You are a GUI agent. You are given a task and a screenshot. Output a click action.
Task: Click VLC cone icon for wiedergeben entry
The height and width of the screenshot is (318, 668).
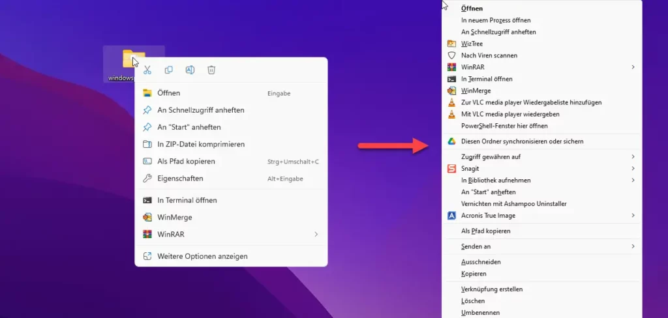(451, 114)
